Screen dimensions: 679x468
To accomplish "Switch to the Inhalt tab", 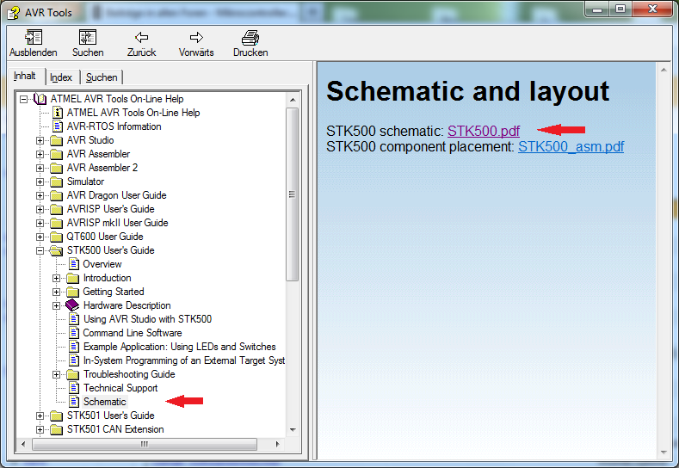I will click(x=25, y=76).
